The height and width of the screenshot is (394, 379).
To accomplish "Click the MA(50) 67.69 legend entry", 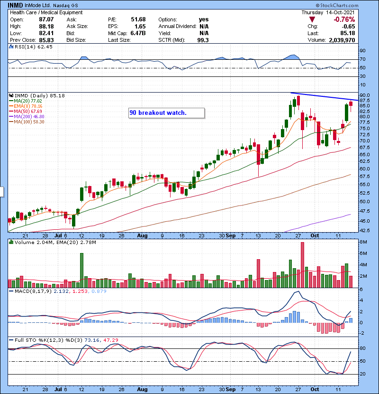I will (26, 111).
